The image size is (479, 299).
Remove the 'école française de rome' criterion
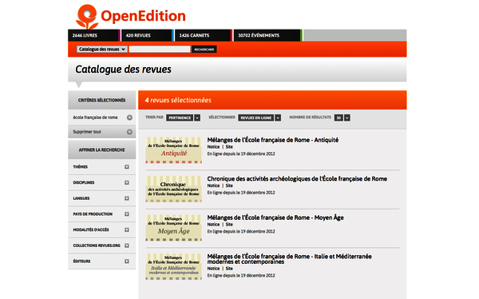point(129,118)
